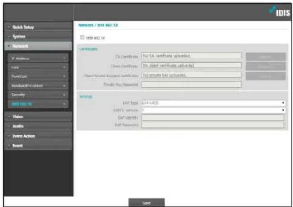Save the IEEE 802.1X settings

click(146, 202)
